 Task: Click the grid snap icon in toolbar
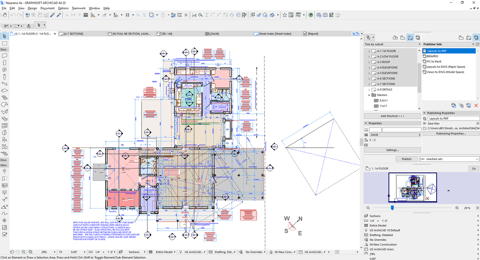128,15
